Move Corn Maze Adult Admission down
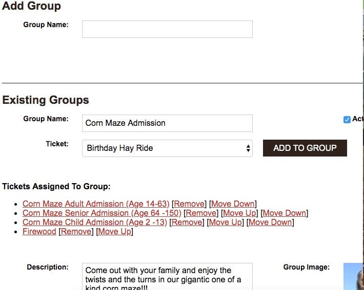This screenshot has height=290, width=364. (233, 204)
